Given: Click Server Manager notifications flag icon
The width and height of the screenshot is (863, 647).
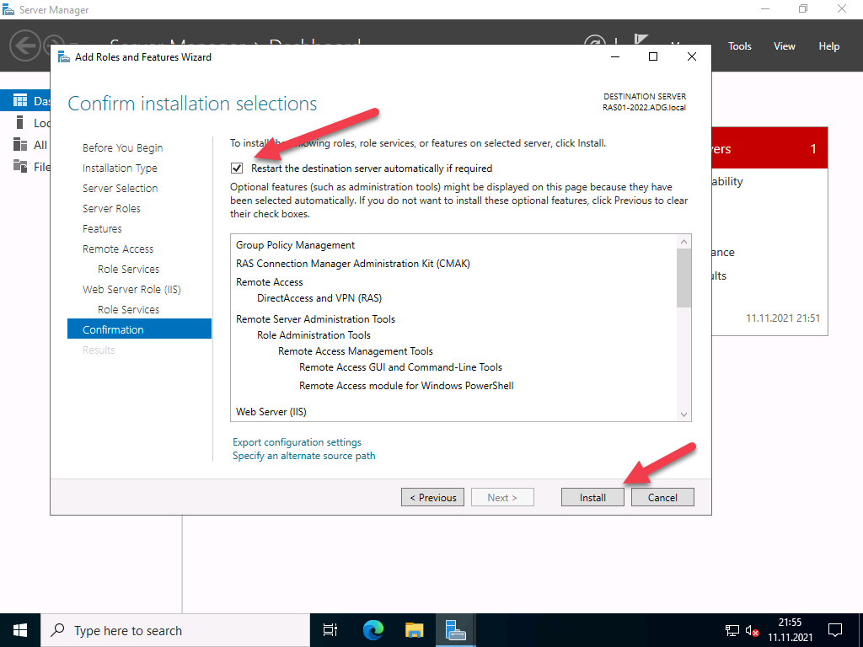Looking at the screenshot, I should tap(641, 40).
